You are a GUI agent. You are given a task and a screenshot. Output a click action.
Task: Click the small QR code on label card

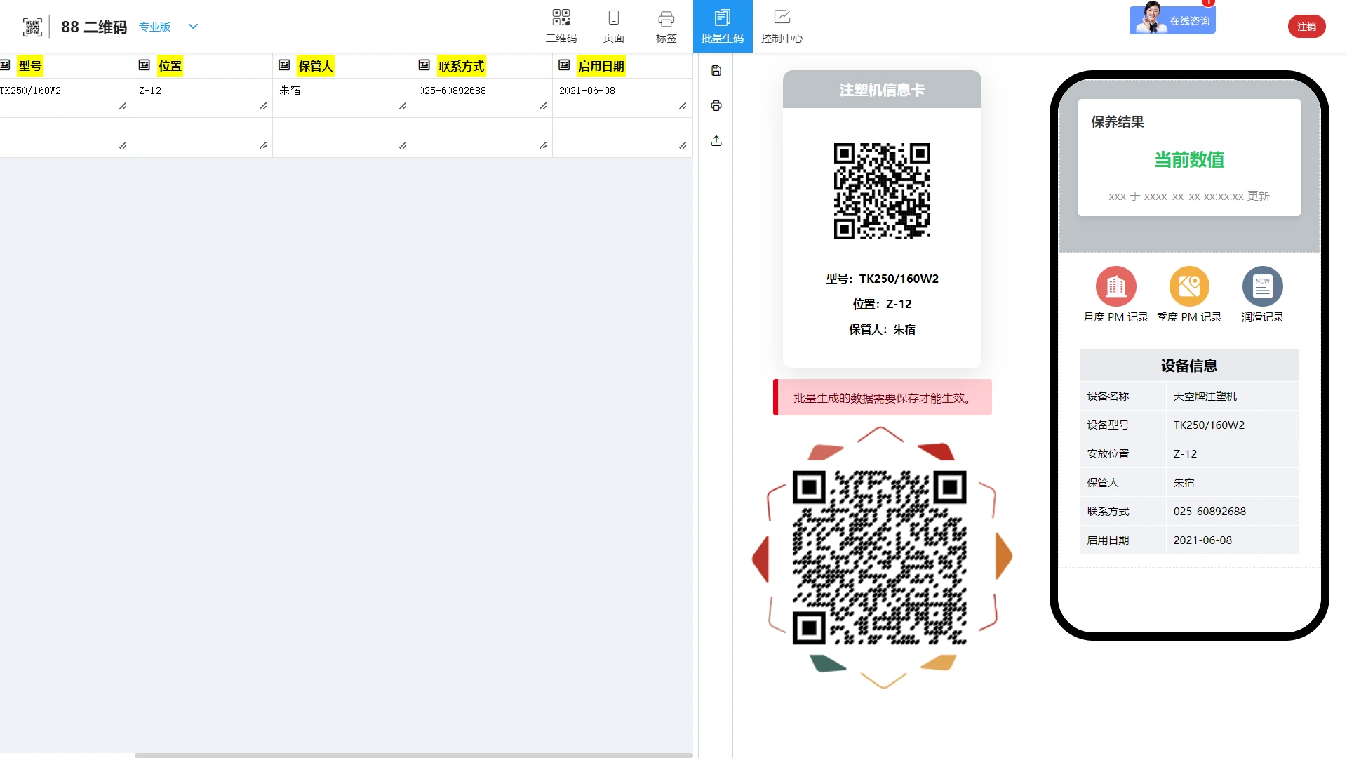click(882, 191)
